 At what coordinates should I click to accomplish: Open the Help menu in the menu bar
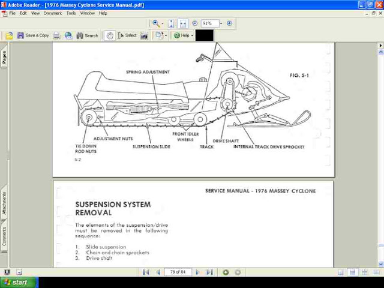[103, 13]
